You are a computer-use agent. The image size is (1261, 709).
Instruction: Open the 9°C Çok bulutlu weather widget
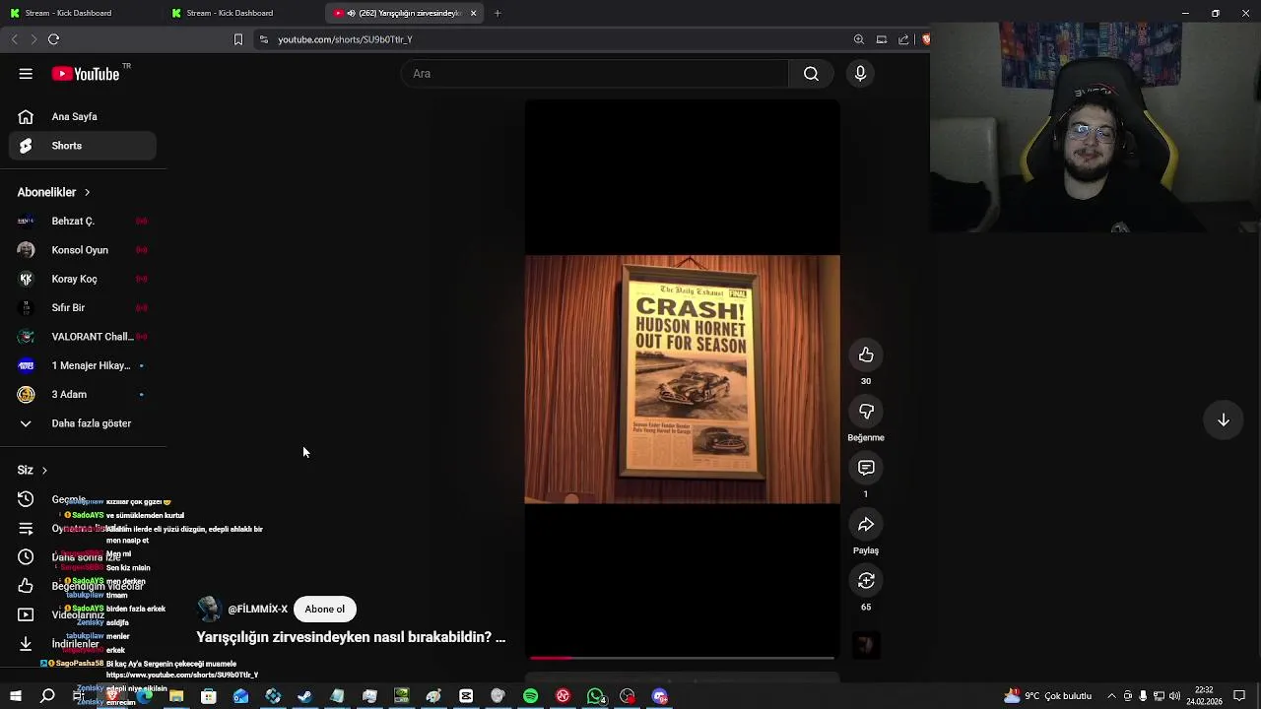[x=1047, y=696]
